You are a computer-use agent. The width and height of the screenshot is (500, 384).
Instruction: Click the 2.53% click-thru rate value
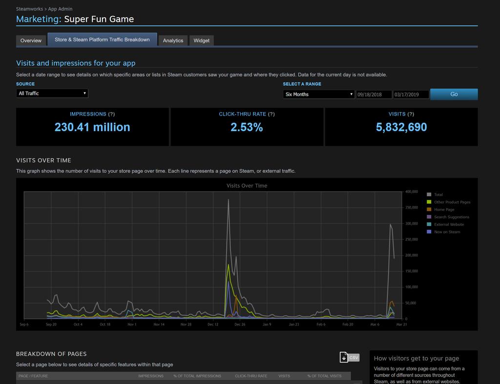tap(247, 127)
